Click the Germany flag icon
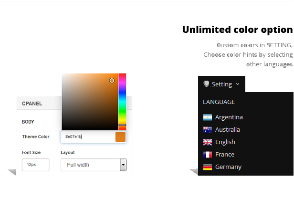Viewport: 294px width, 199px height. click(x=207, y=167)
